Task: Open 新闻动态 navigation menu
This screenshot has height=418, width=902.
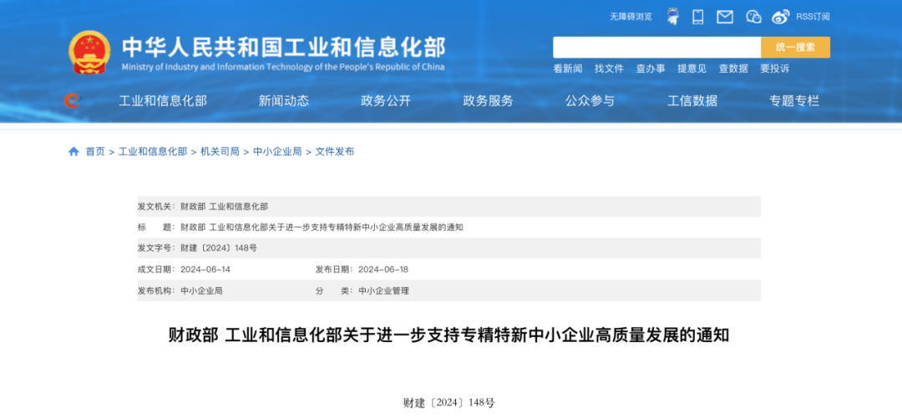Action: point(284,101)
